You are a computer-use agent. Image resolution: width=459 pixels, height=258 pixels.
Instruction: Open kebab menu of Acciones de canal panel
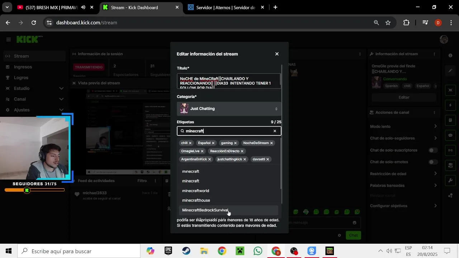434,113
